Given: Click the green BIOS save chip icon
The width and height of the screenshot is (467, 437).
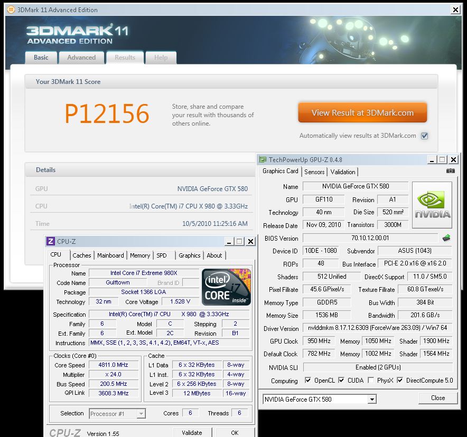Looking at the screenshot, I should pos(446,238).
